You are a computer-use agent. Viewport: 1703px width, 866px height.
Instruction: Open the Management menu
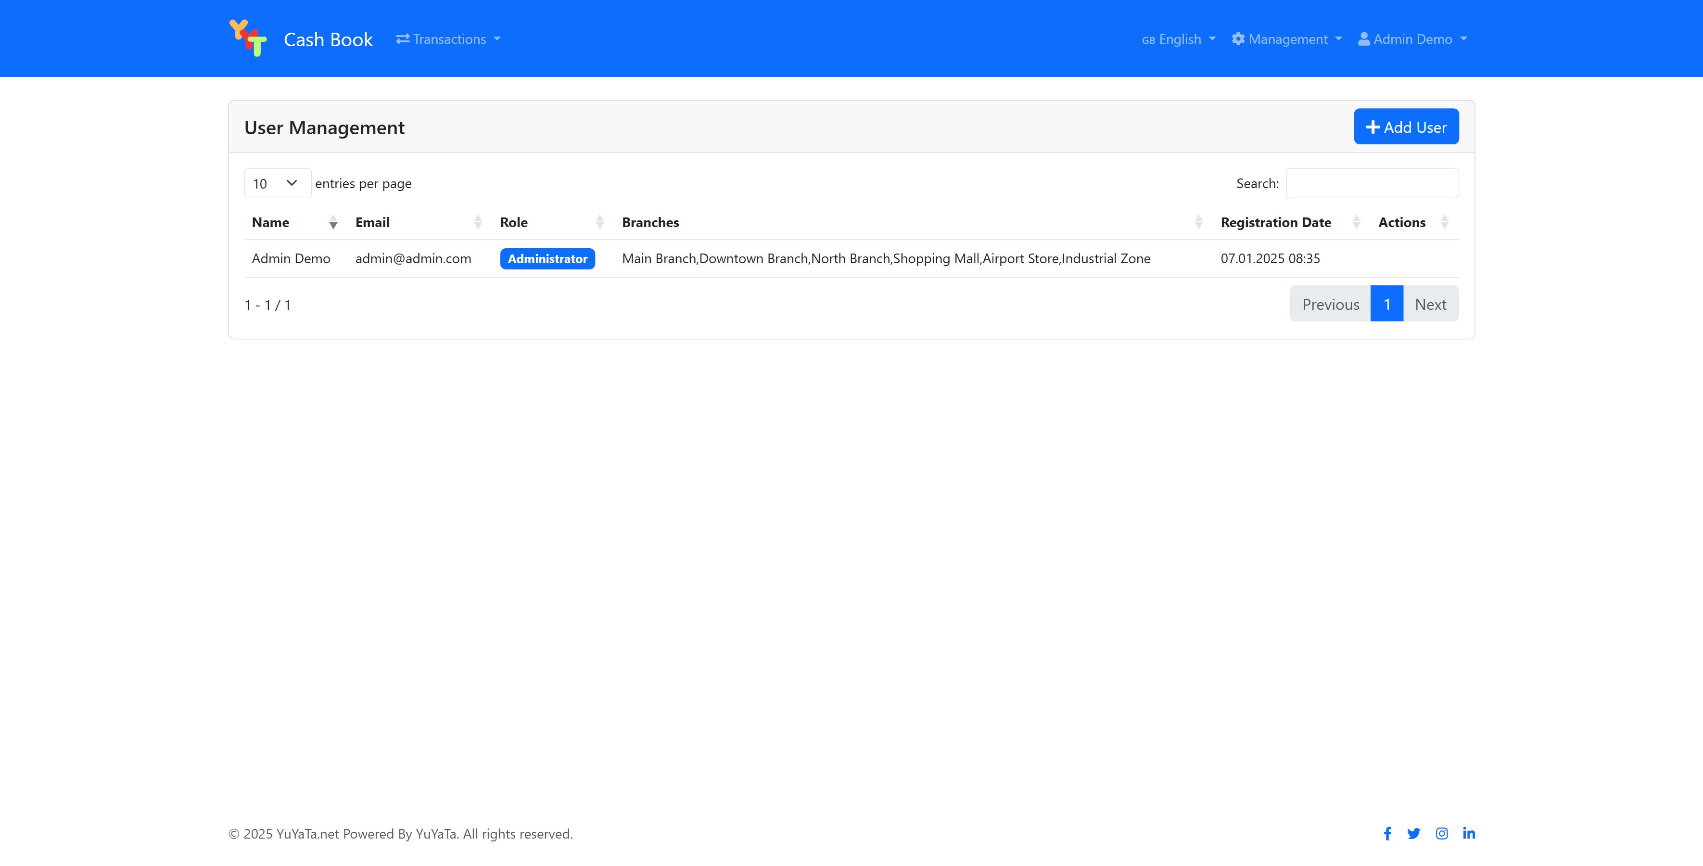[x=1286, y=39]
